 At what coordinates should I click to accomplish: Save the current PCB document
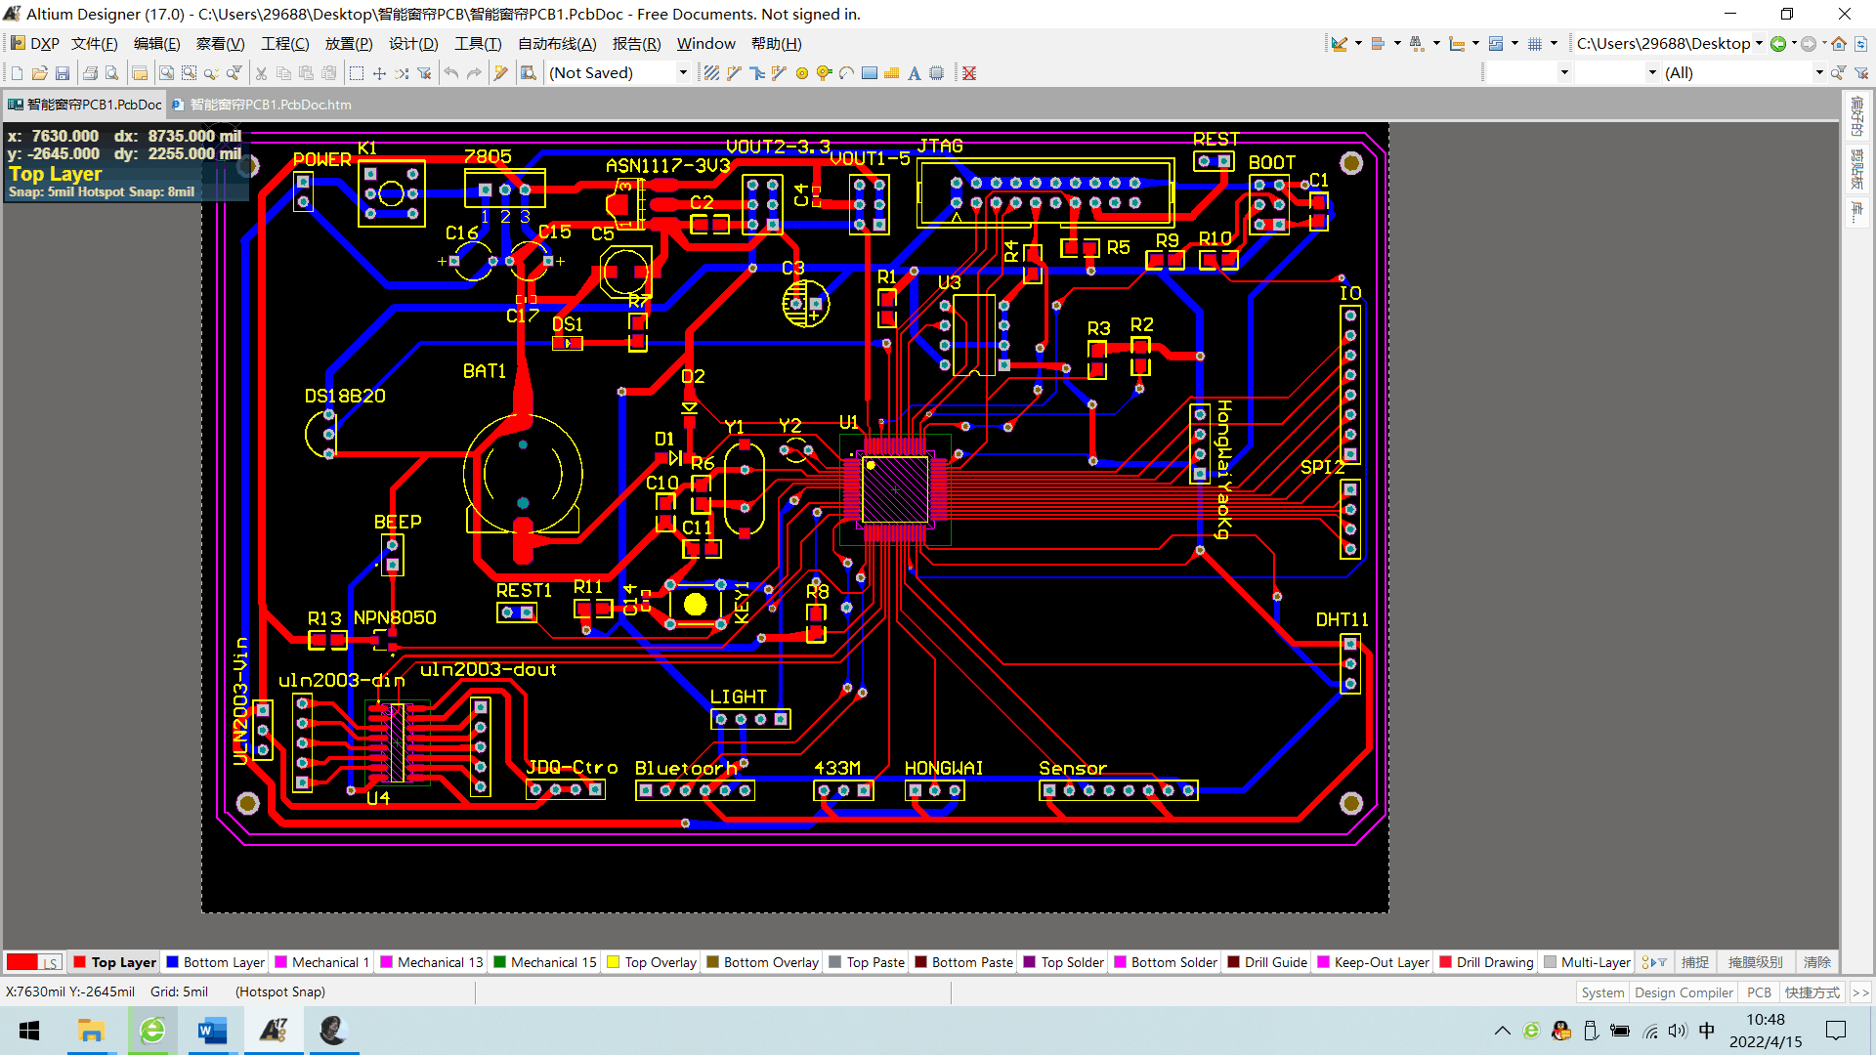(x=63, y=73)
